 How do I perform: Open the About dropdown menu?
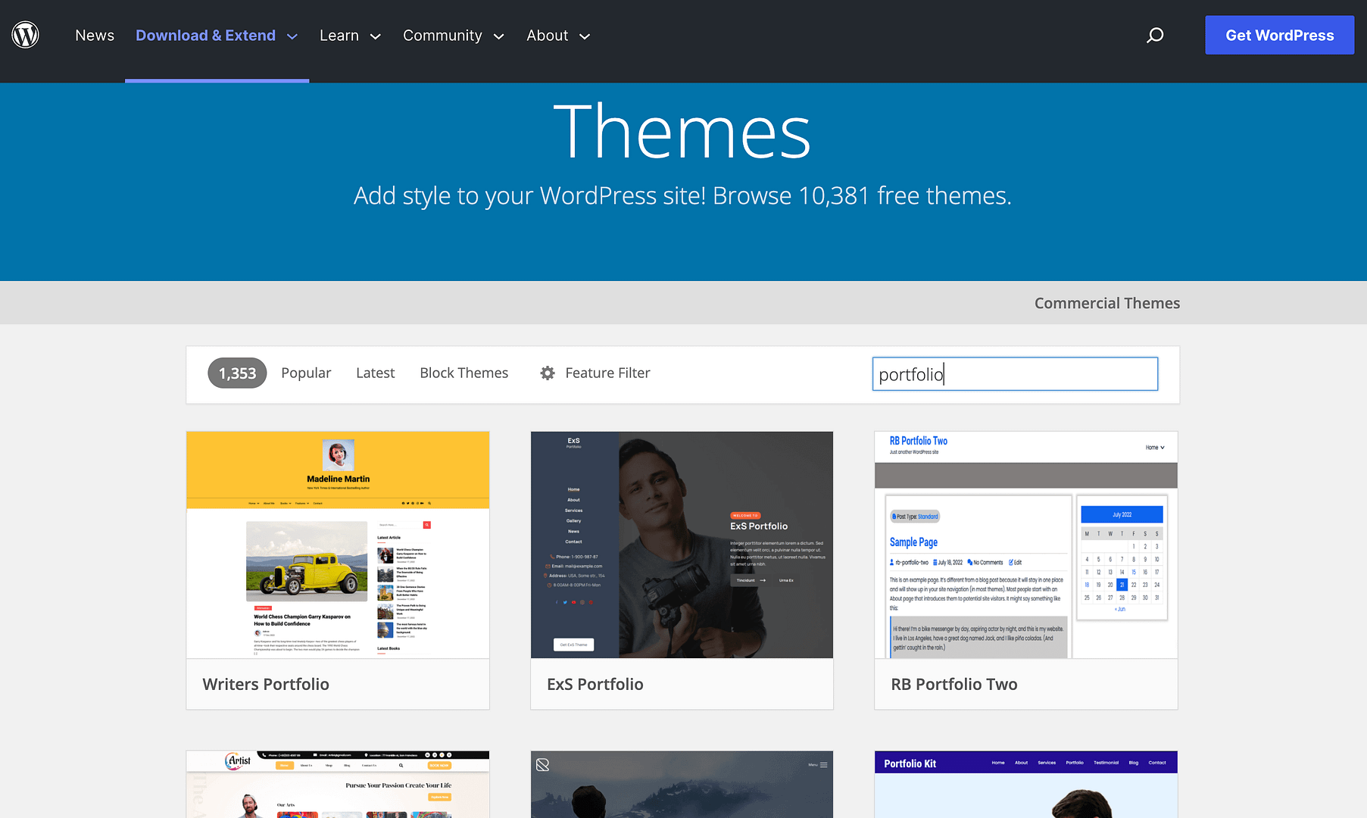(x=557, y=36)
